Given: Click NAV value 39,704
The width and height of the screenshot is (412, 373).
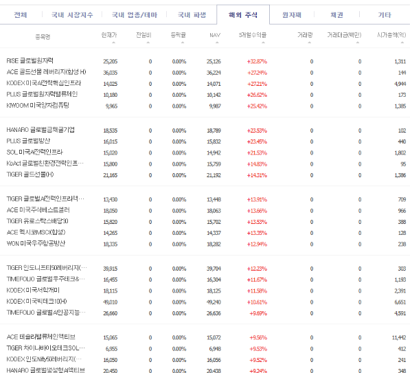Looking at the screenshot, I should pos(214,269).
